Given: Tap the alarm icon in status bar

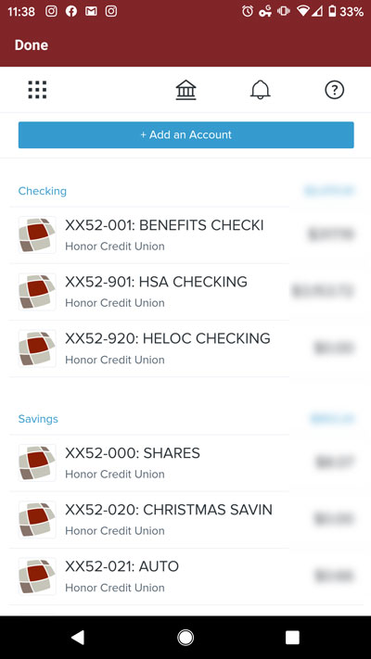Looking at the screenshot, I should coord(248,11).
